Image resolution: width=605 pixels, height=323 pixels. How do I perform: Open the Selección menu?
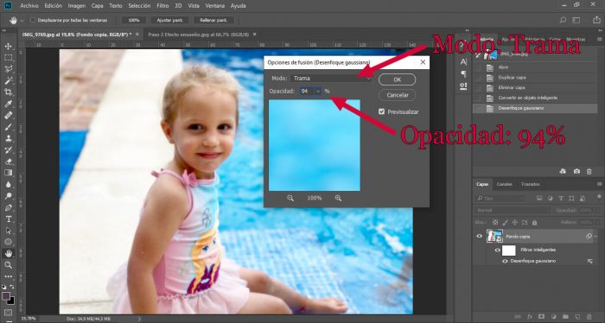(139, 6)
